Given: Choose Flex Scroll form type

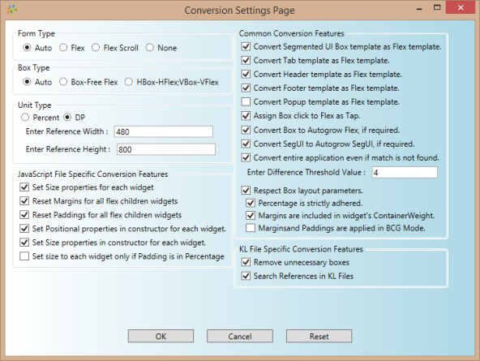Looking at the screenshot, I should click(x=96, y=48).
